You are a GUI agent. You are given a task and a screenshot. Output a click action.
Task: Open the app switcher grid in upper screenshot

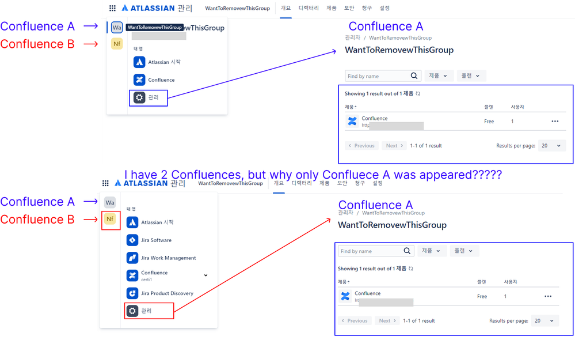pyautogui.click(x=113, y=8)
